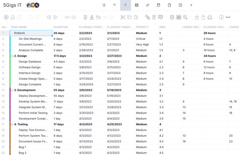Copy the selected rows icon

pyautogui.click(x=129, y=17)
